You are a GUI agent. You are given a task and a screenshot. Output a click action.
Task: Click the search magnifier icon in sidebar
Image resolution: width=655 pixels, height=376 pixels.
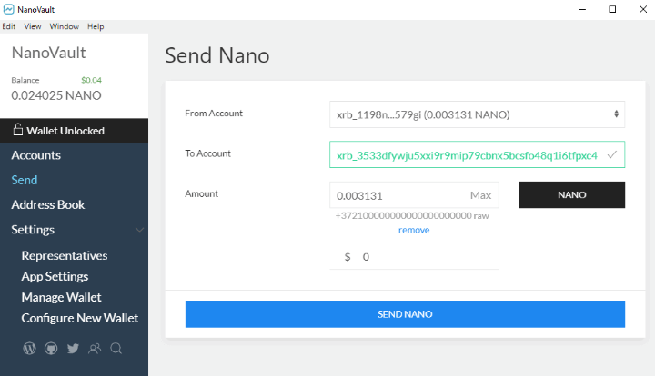116,349
